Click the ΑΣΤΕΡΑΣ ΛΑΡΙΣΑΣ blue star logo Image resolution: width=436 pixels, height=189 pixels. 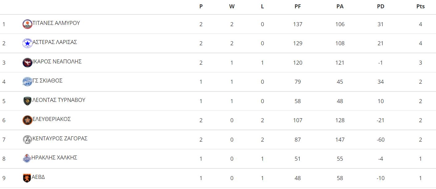point(28,43)
